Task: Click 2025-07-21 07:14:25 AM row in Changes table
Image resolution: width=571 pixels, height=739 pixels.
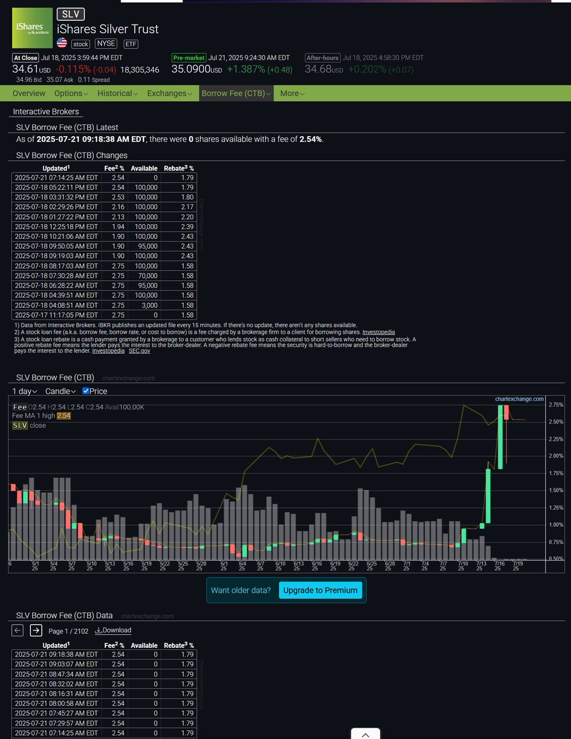Action: (x=104, y=177)
